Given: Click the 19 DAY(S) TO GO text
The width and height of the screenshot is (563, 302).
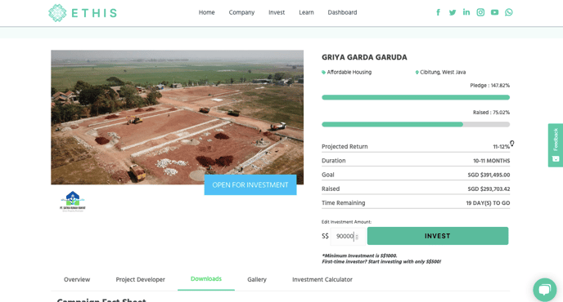Looking at the screenshot, I should coord(488,202).
